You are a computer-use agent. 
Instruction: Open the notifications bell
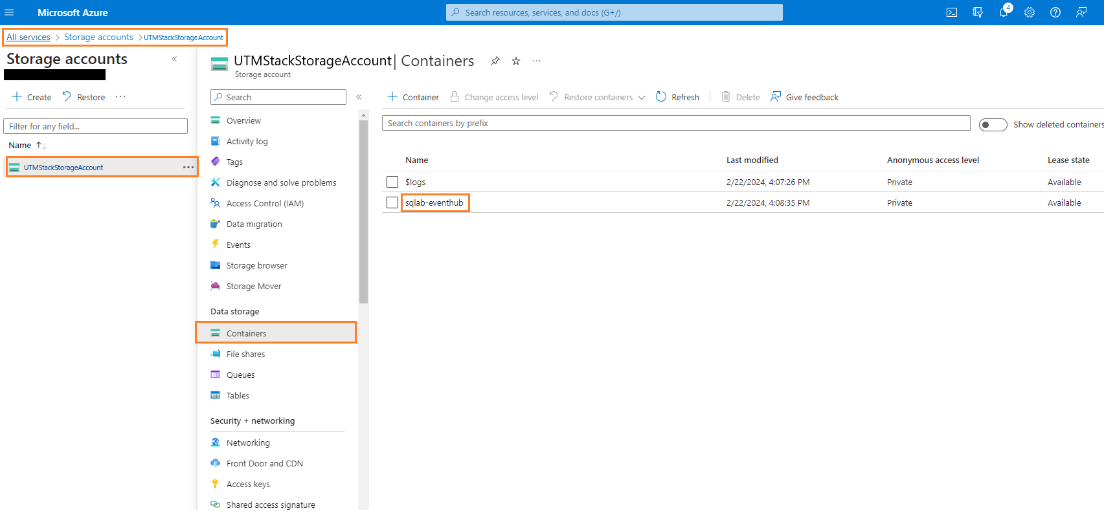(x=1004, y=12)
